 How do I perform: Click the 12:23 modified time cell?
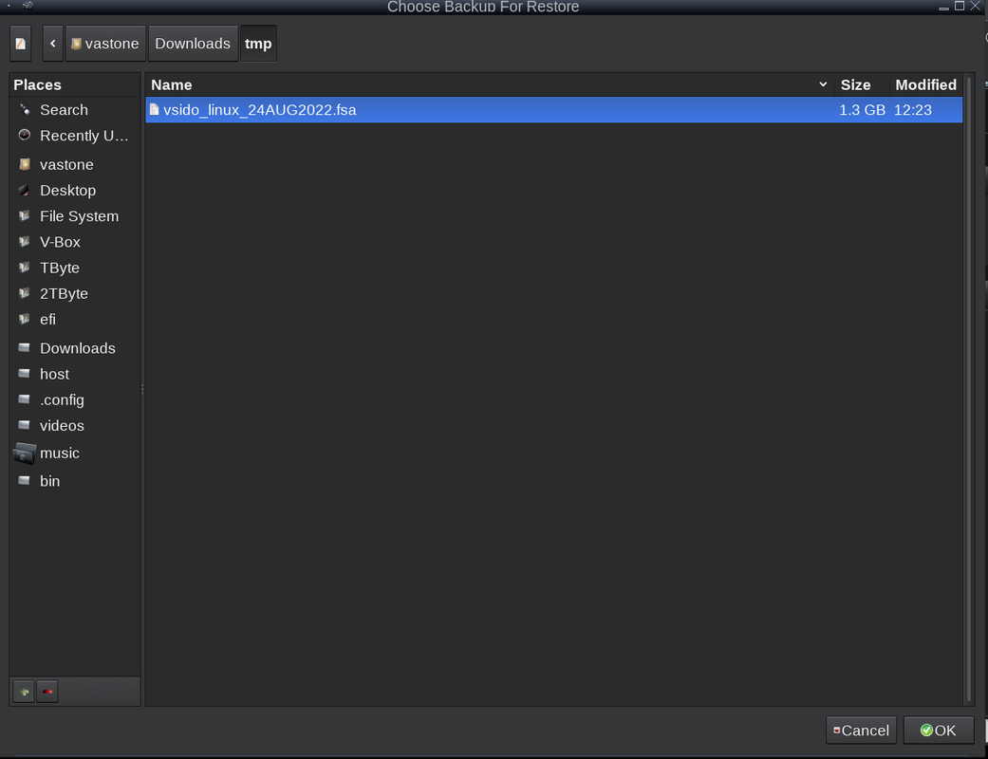tap(912, 110)
